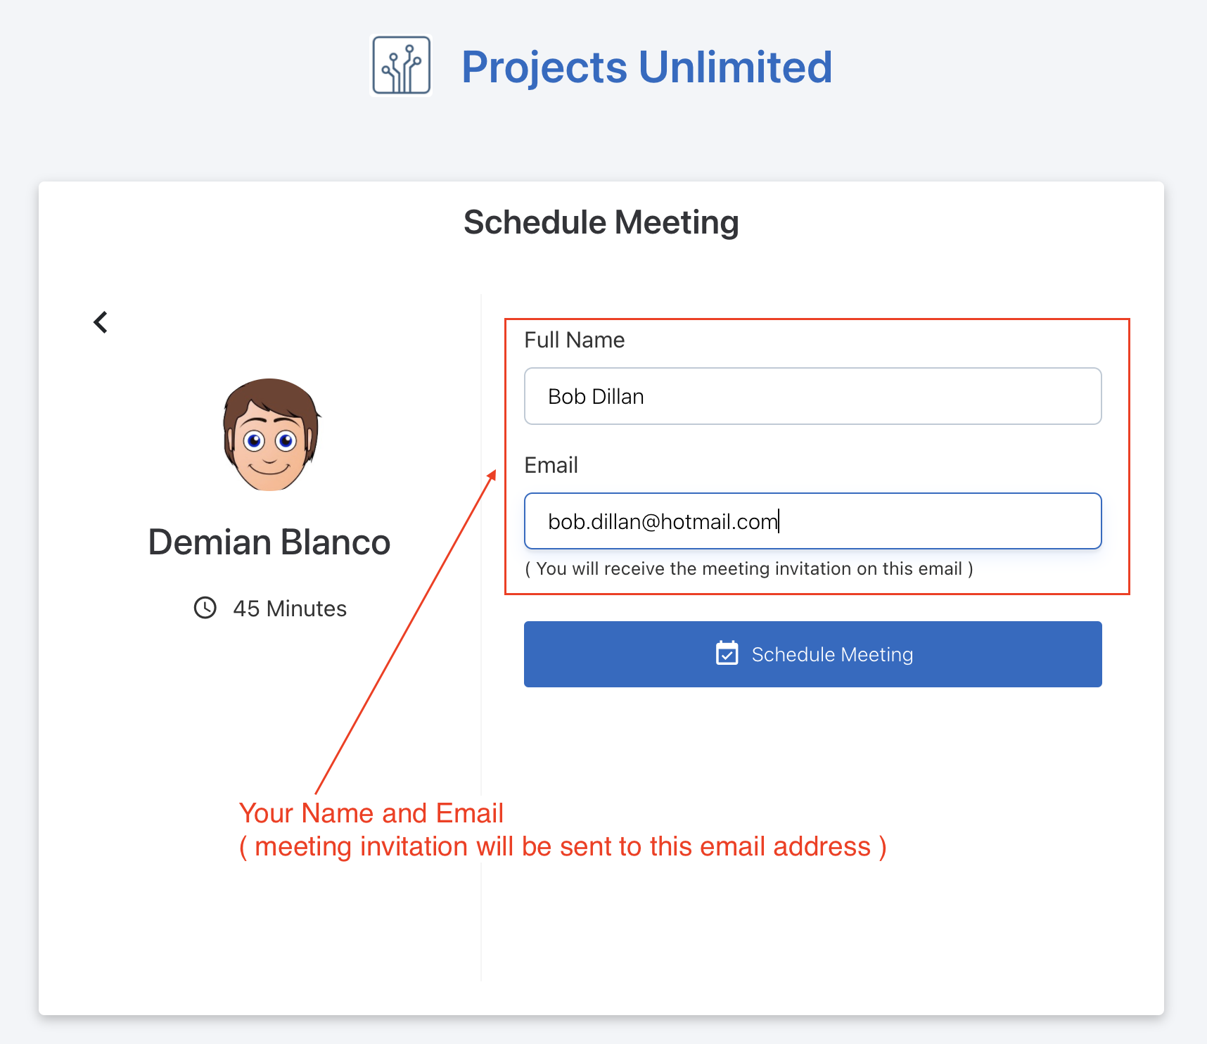Click the Schedule Meeting page heading
The height and width of the screenshot is (1044, 1207).
click(601, 222)
